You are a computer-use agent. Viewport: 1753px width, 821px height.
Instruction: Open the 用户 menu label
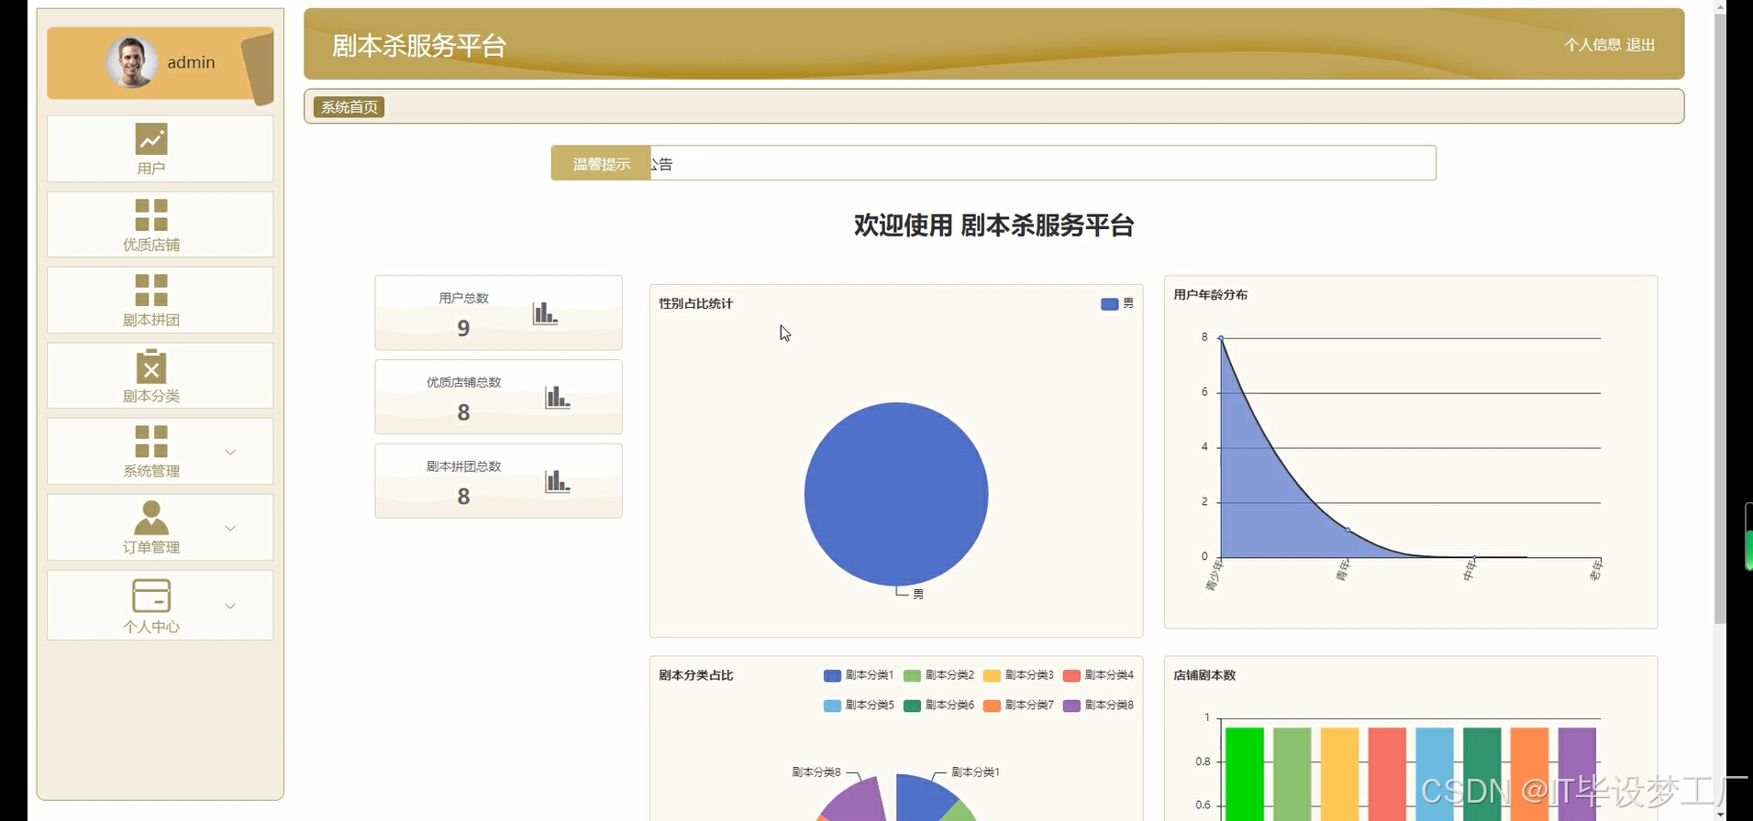coord(151,169)
